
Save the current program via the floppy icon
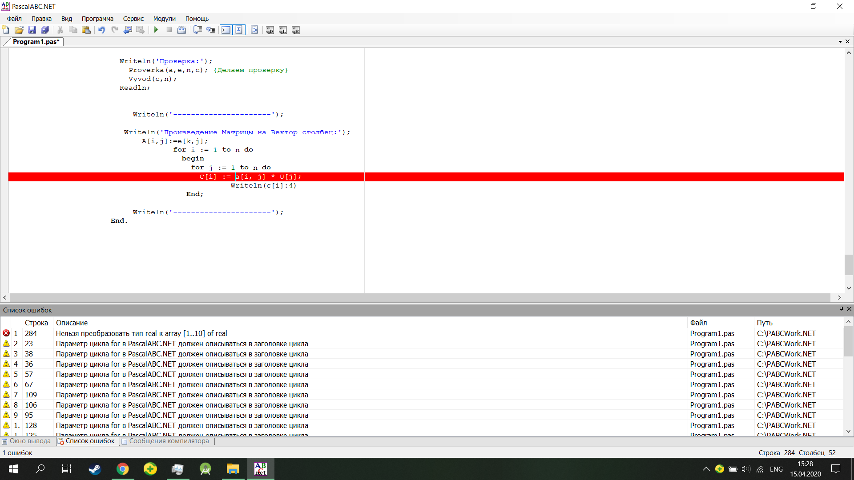(x=32, y=30)
